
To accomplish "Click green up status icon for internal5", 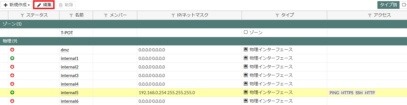I will coord(12,92).
